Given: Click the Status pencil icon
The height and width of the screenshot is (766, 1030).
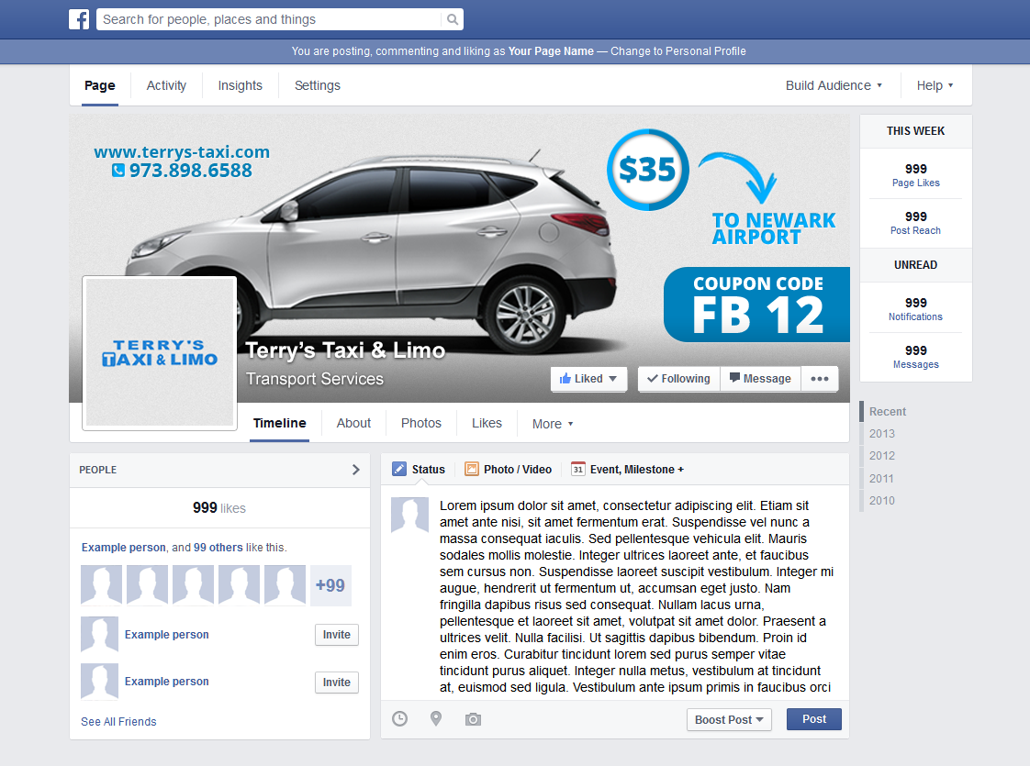Looking at the screenshot, I should [398, 469].
